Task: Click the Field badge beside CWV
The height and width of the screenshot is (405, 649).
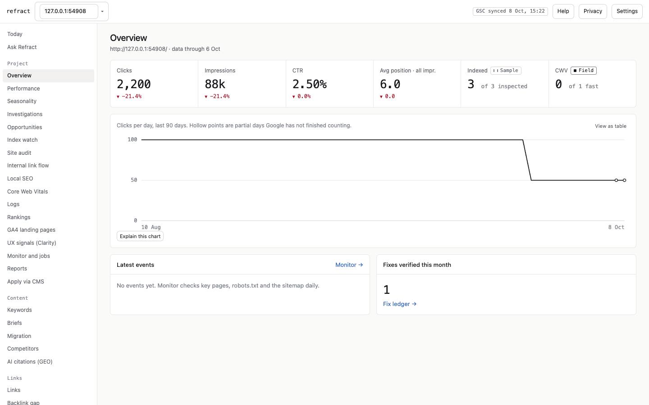Action: point(584,71)
